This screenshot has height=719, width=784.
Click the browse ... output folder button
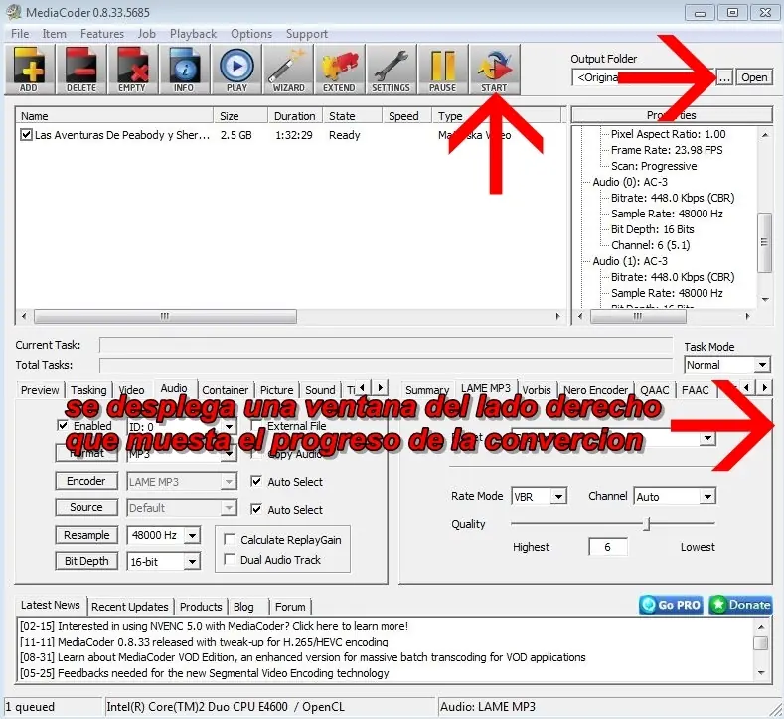(724, 77)
